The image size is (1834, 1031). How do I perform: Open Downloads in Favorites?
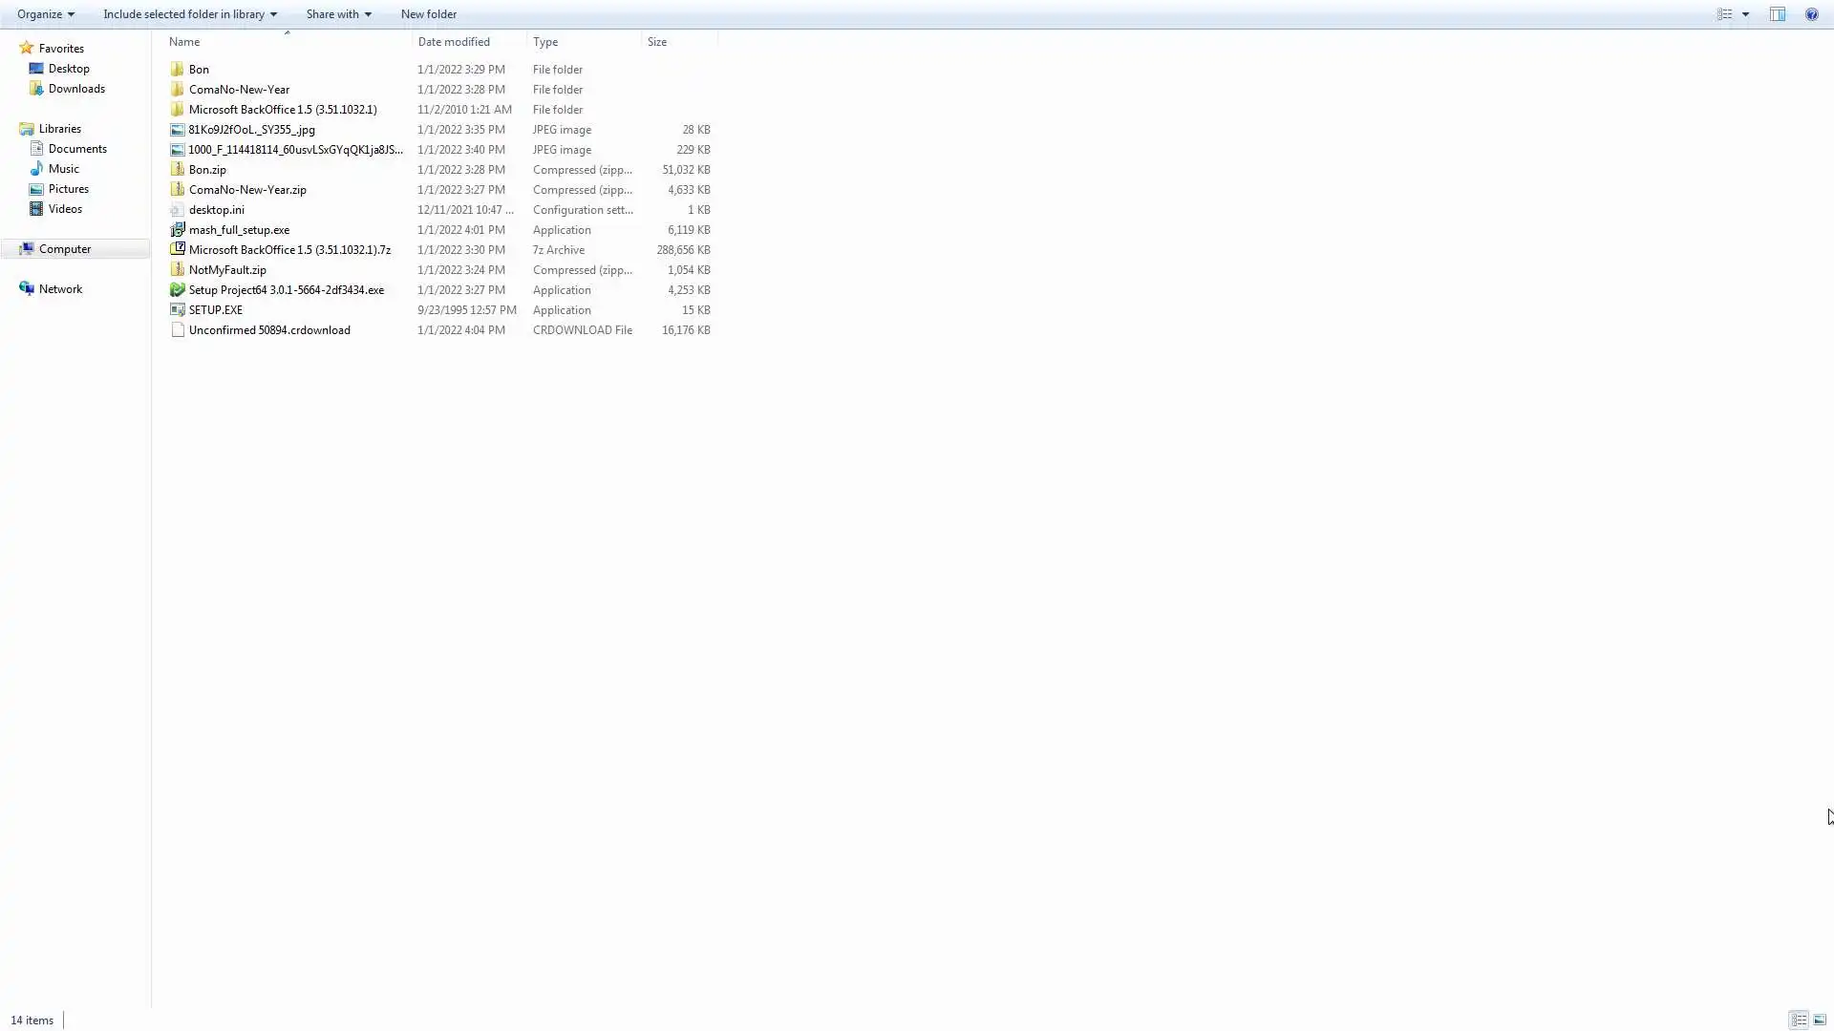[76, 89]
